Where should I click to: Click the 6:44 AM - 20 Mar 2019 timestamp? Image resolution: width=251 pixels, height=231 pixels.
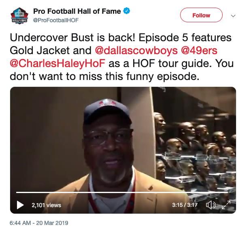coord(39,223)
